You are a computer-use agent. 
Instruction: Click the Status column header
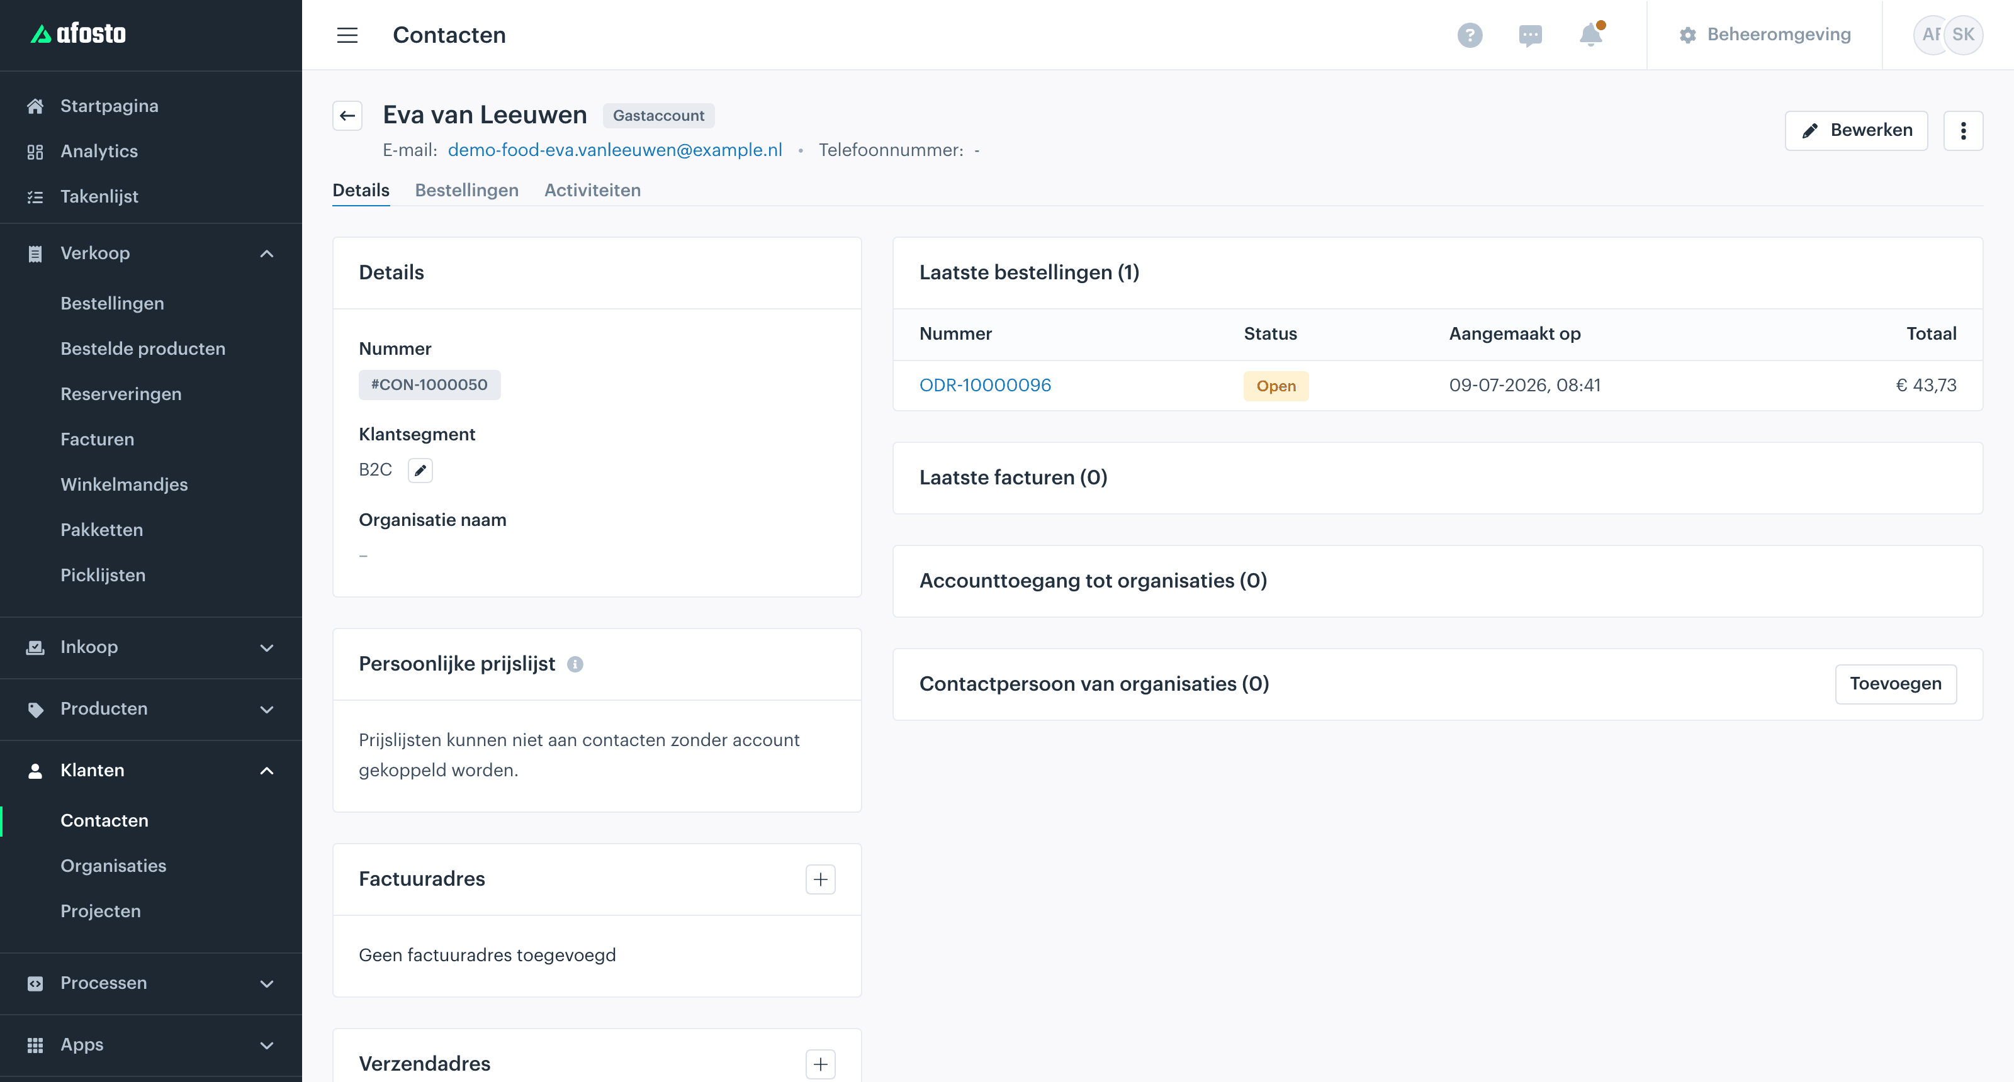pyautogui.click(x=1271, y=333)
